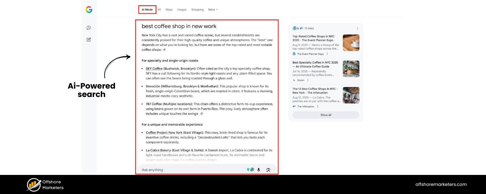
Task: Open the More search categories dropdown
Action: 213,10
